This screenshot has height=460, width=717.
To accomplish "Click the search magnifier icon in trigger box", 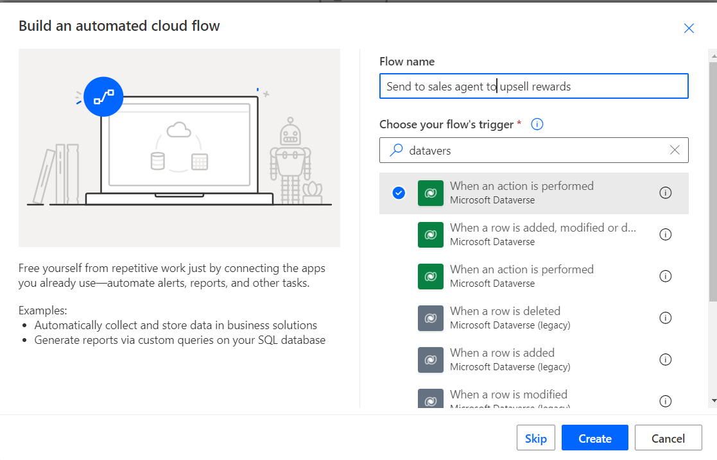I will [x=397, y=150].
